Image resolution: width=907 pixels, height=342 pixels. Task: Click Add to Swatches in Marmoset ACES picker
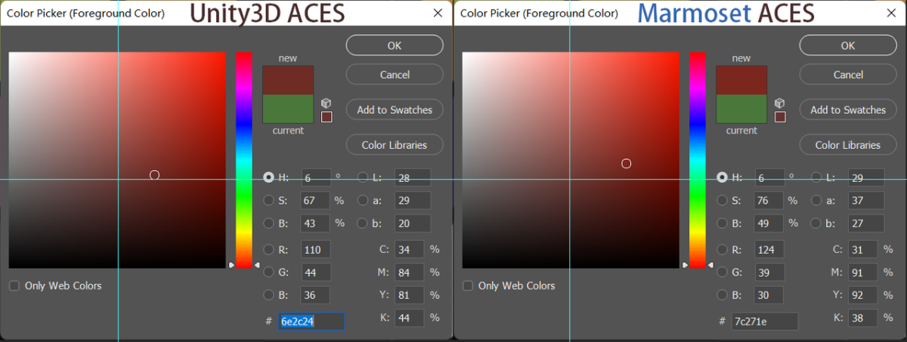[x=848, y=109]
